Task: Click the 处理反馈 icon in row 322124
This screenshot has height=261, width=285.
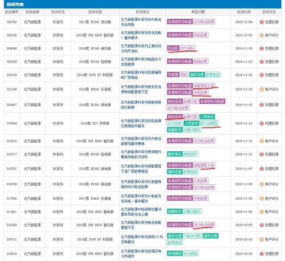Action: click(261, 75)
